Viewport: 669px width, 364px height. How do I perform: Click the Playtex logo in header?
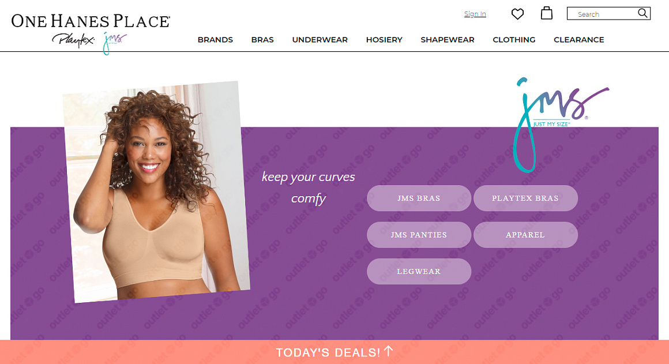tap(73, 40)
